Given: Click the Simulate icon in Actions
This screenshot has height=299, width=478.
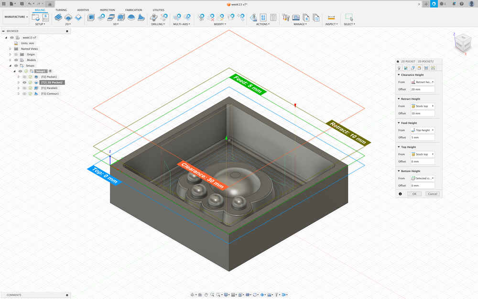Looking at the screenshot, I should (x=253, y=17).
